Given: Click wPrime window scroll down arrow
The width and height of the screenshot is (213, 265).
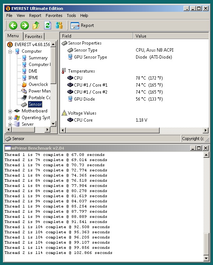Looking at the screenshot, I should click(206, 258).
